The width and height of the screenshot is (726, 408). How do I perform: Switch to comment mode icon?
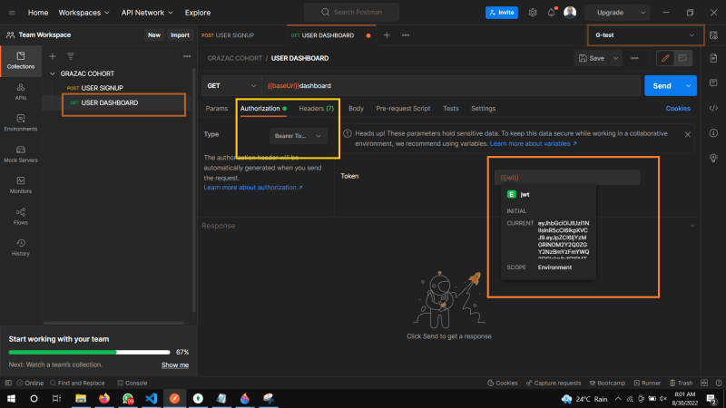click(682, 58)
